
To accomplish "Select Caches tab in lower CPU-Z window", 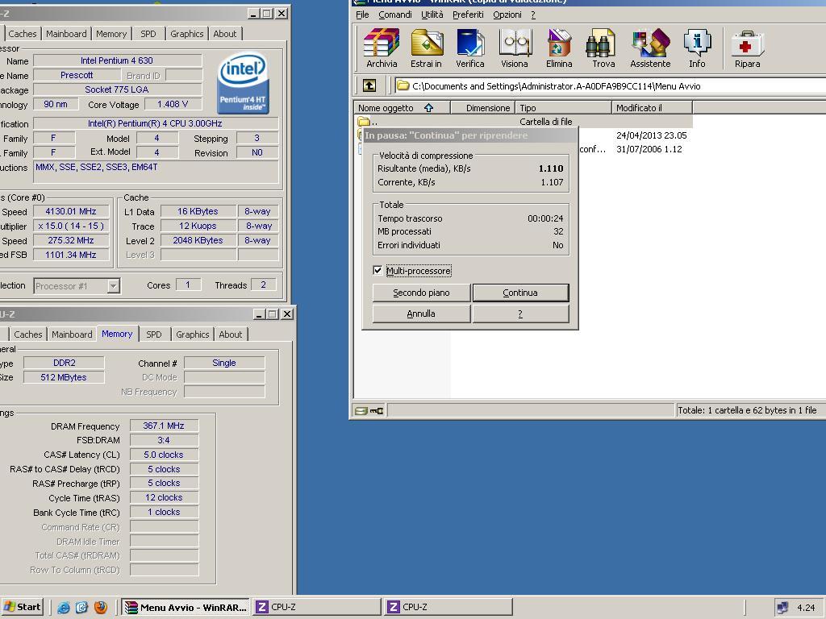I will pyautogui.click(x=28, y=334).
